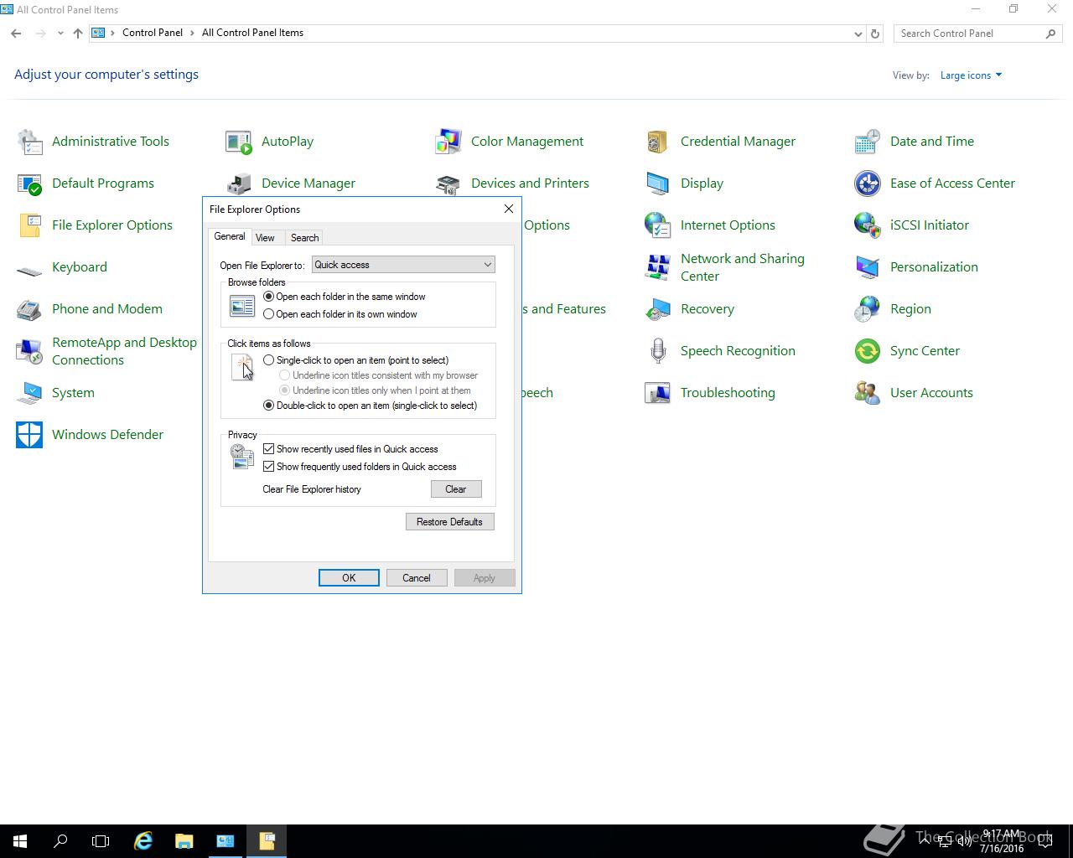Viewport: 1073px width, 858px height.
Task: Expand the address bar history dropdown
Action: 858,34
